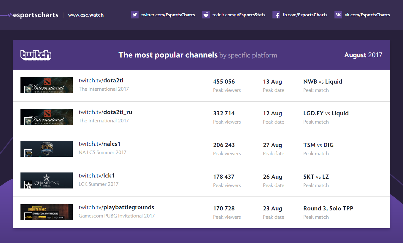403x243 pixels.
Task: Click the LCK Summer 2017 subtitle
Action: click(x=99, y=184)
